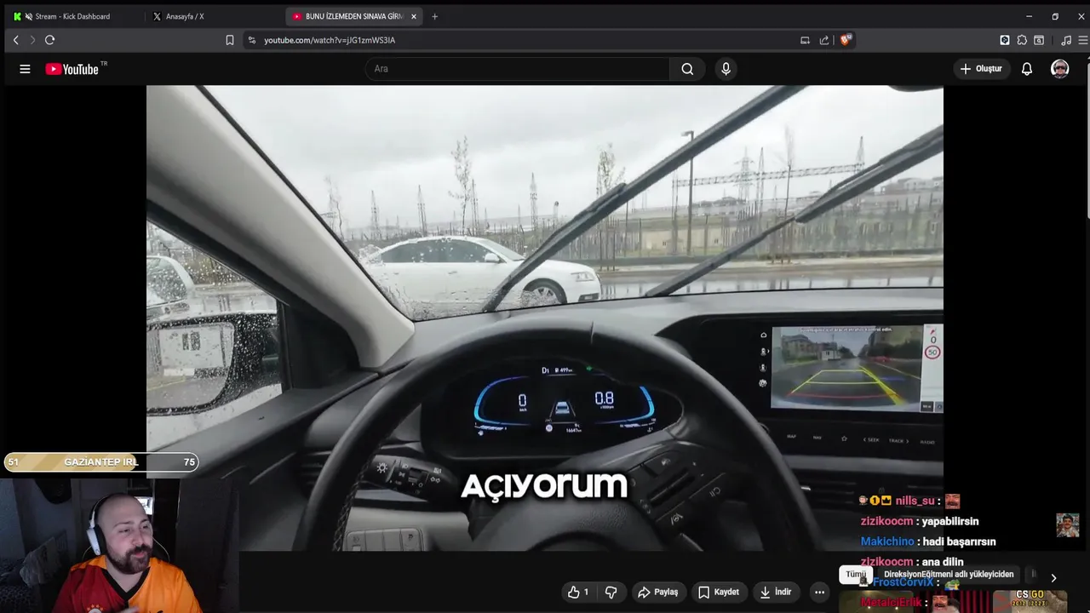The height and width of the screenshot is (613, 1090).
Task: Select the Tümü filter chip
Action: pyautogui.click(x=856, y=575)
